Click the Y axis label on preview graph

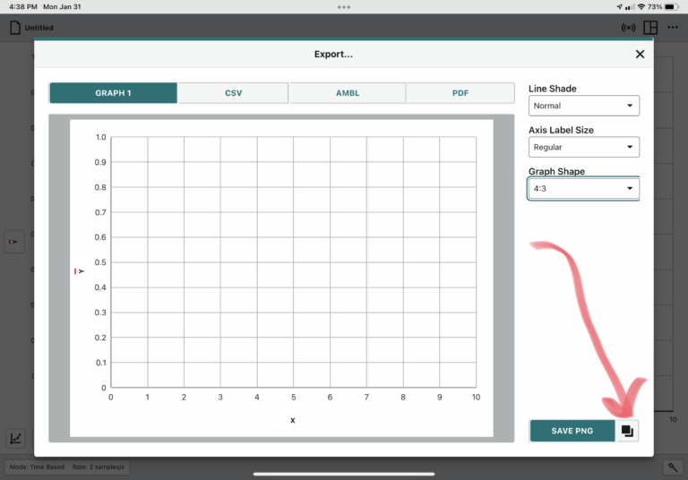79,271
